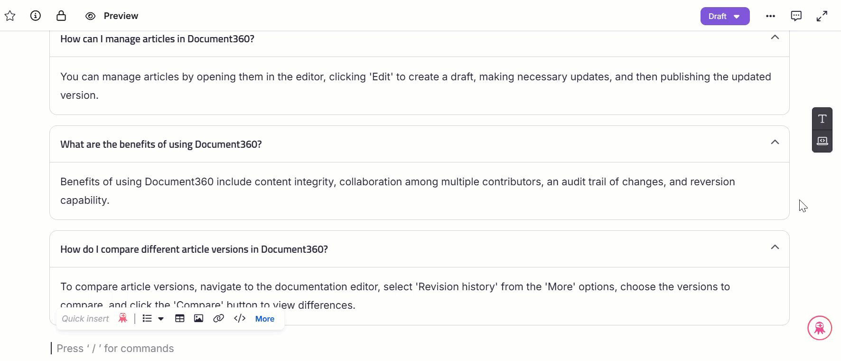Viewport: 841px width, 361px height.
Task: Click the code view icon in side panel
Action: pos(822,141)
